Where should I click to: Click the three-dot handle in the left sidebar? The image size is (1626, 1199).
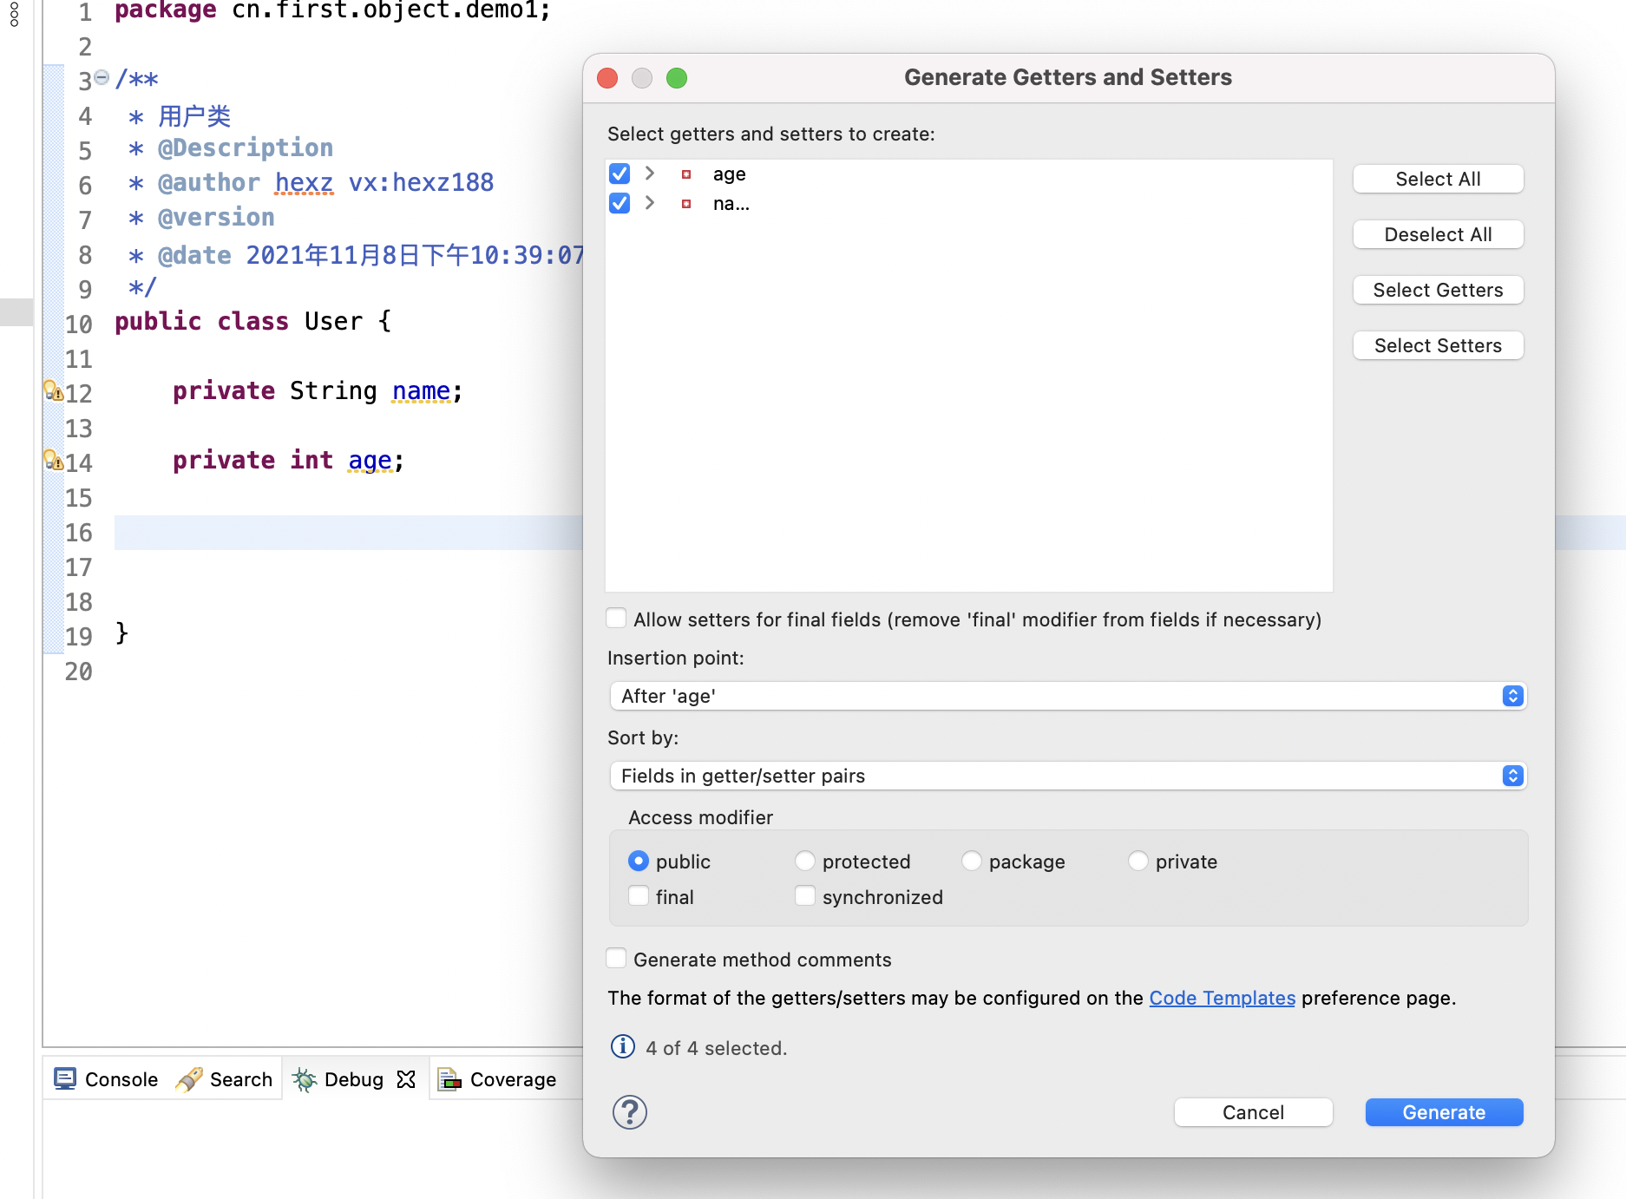point(14,14)
